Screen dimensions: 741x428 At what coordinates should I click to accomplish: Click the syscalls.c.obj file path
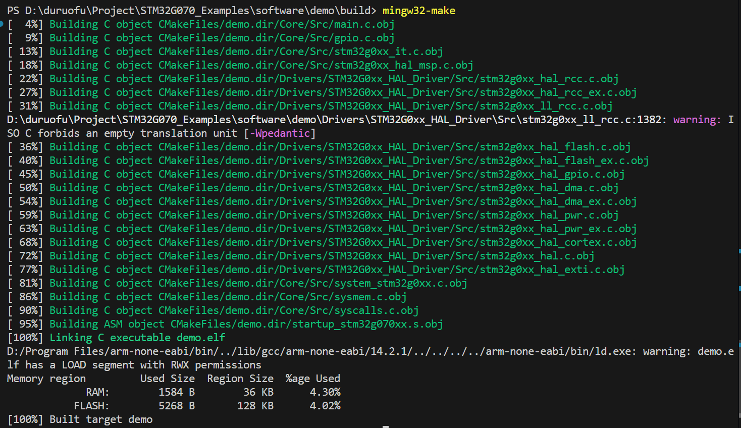point(288,310)
